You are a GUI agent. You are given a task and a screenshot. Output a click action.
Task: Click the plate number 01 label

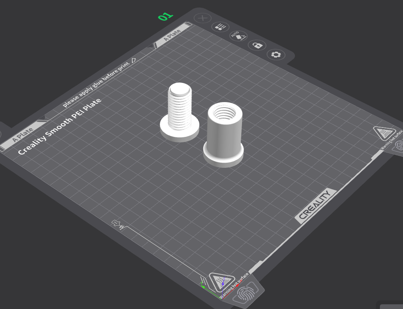pos(166,16)
